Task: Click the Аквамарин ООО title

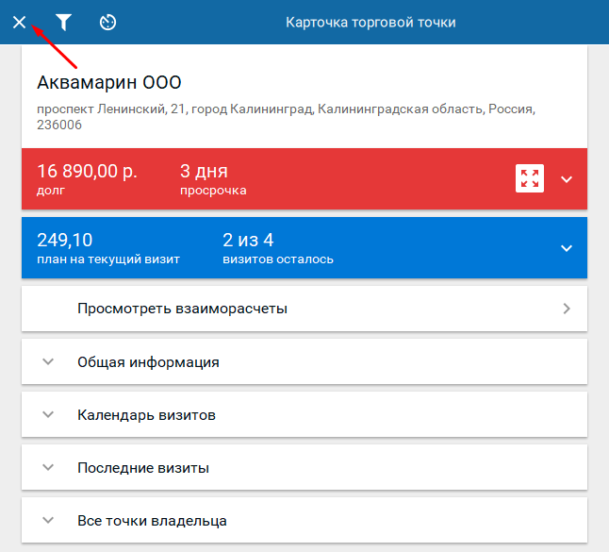Action: click(x=109, y=82)
